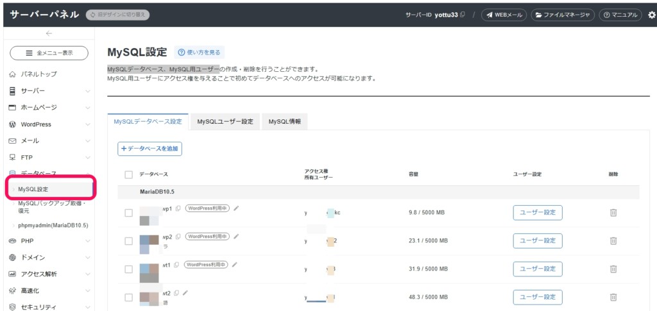Check the wp1 database row checkbox
The width and height of the screenshot is (657, 311).
[x=128, y=213]
